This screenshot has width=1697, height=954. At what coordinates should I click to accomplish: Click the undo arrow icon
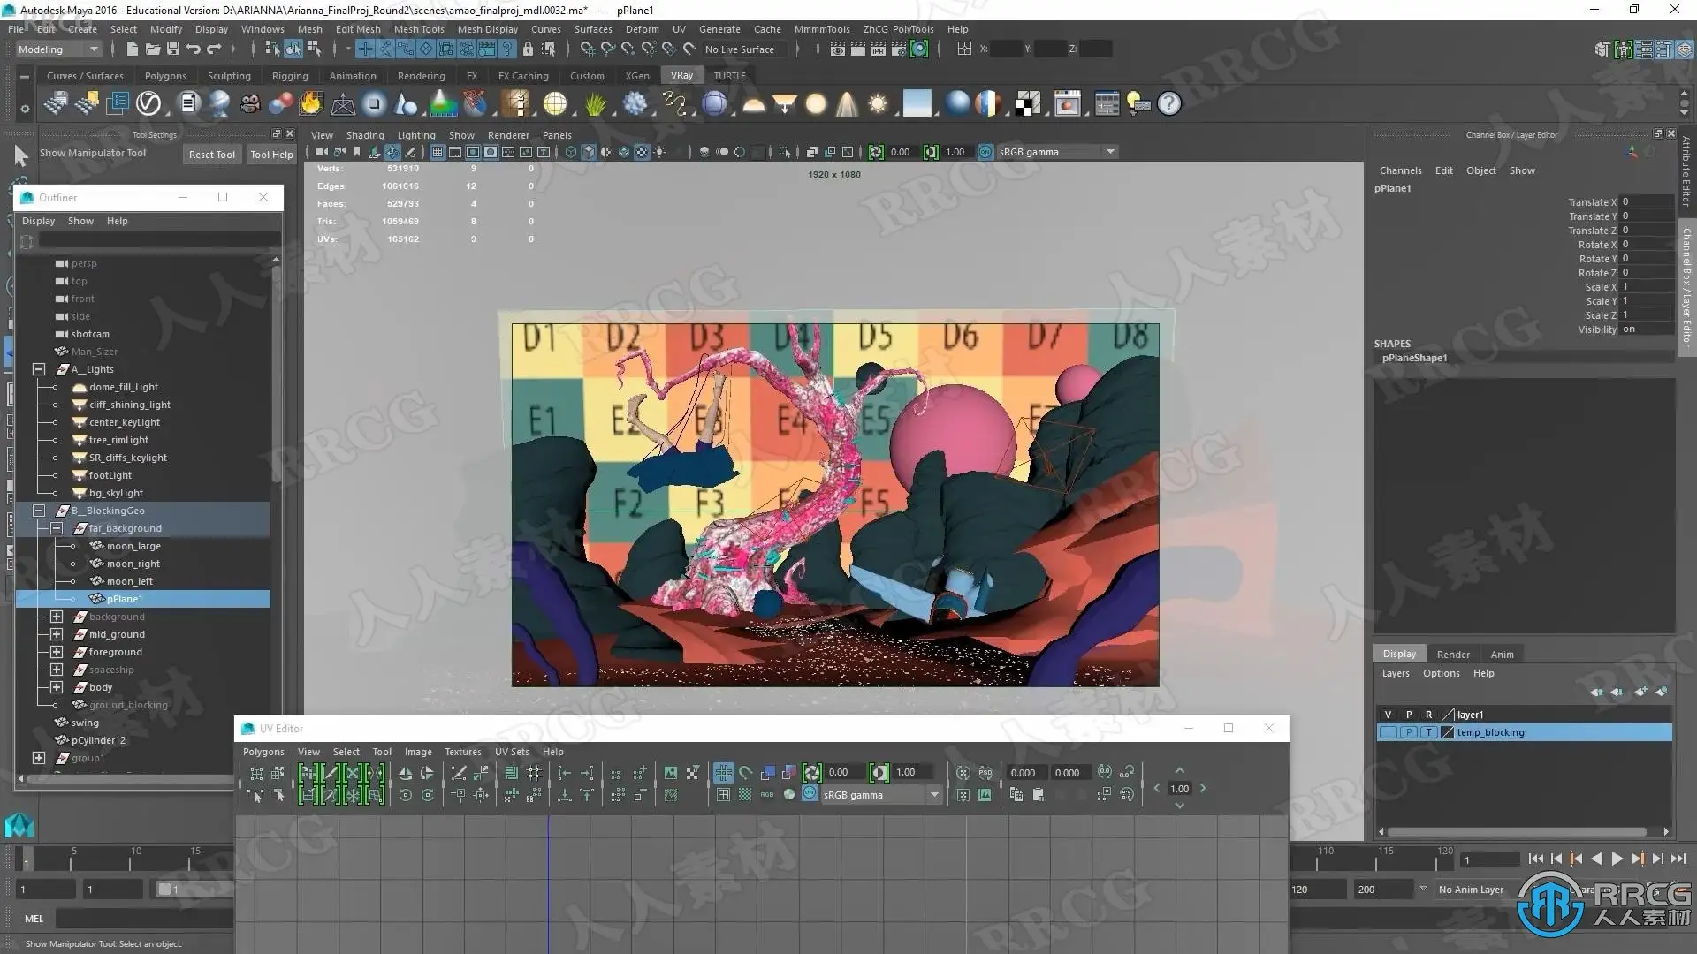coord(194,49)
